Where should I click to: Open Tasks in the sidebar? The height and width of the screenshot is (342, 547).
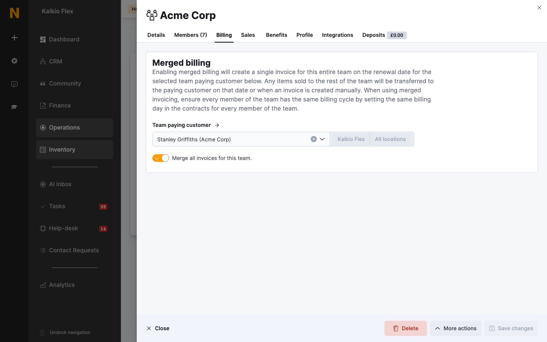[x=74, y=206]
